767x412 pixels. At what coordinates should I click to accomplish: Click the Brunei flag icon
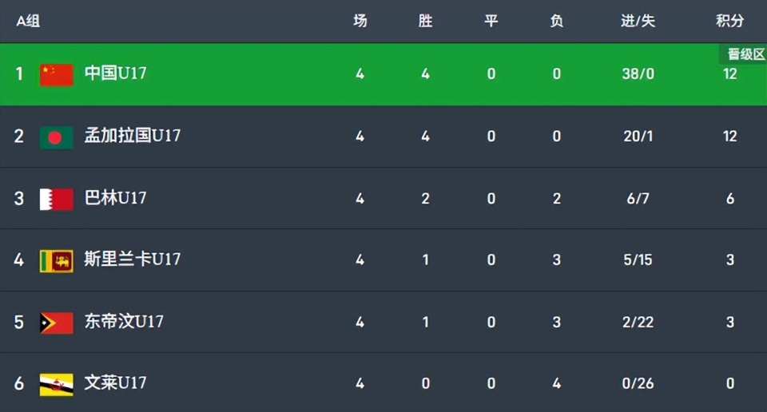coord(57,384)
